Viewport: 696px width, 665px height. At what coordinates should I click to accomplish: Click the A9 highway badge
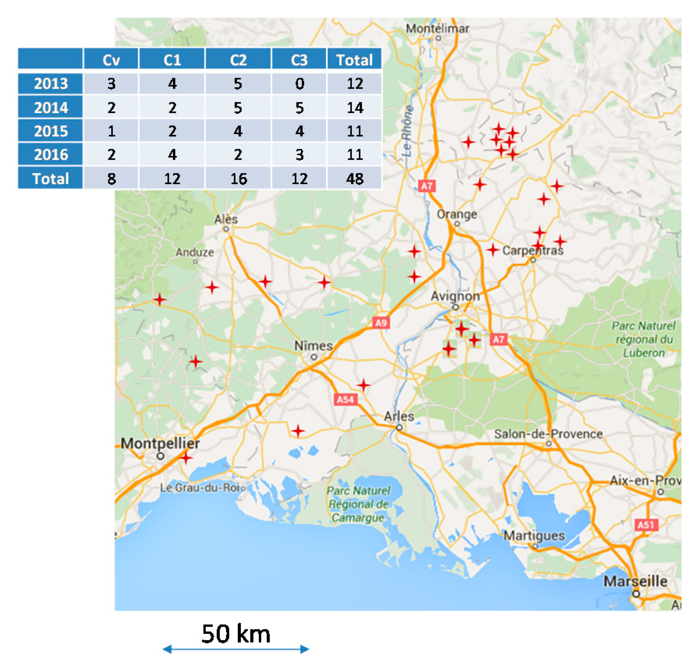tap(380, 322)
